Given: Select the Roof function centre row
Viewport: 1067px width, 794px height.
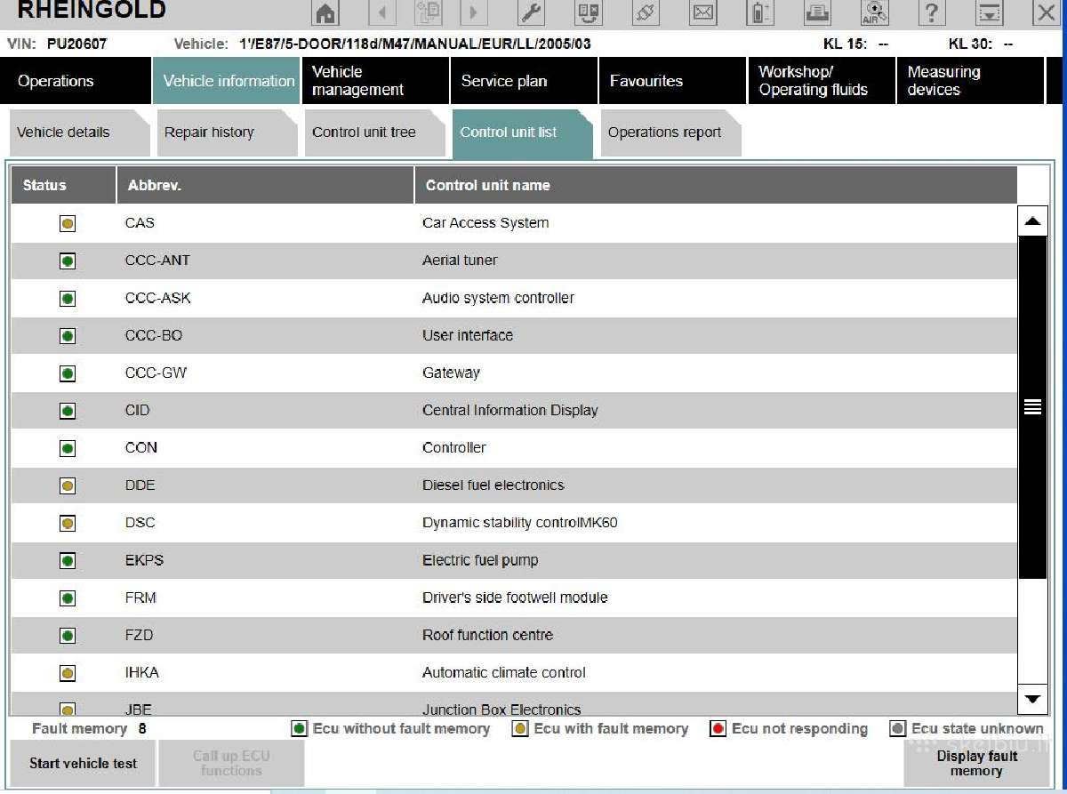Looking at the screenshot, I should click(514, 635).
